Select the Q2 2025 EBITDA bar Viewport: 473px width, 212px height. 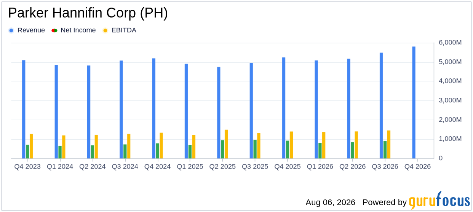(226, 144)
